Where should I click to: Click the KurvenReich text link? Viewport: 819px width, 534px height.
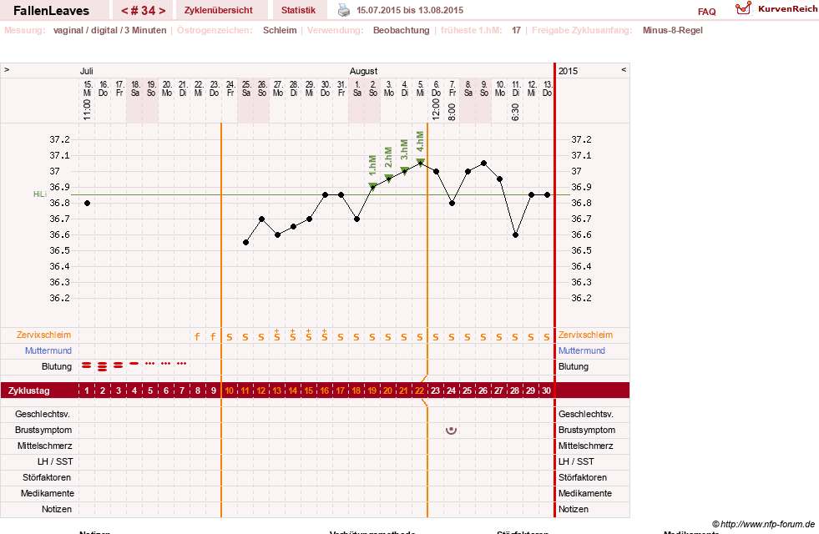click(787, 9)
